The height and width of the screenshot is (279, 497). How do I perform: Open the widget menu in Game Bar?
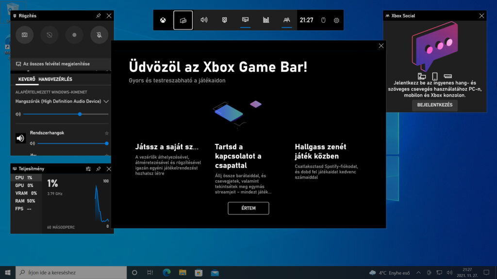183,20
